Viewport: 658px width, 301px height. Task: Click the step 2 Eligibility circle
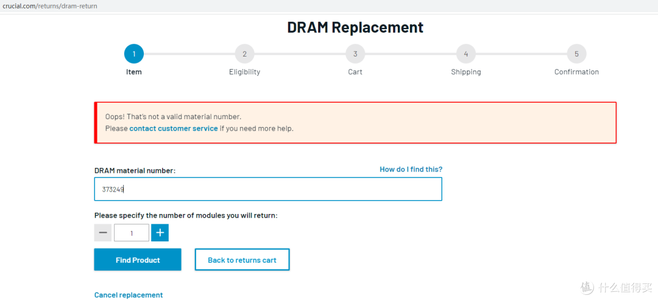click(x=244, y=54)
